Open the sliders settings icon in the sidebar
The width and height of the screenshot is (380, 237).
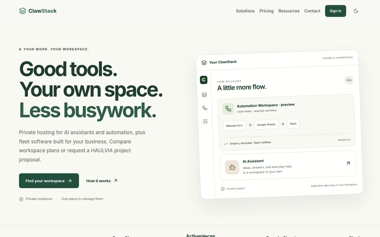(x=205, y=121)
